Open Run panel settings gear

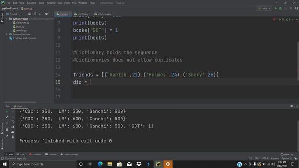point(292,106)
